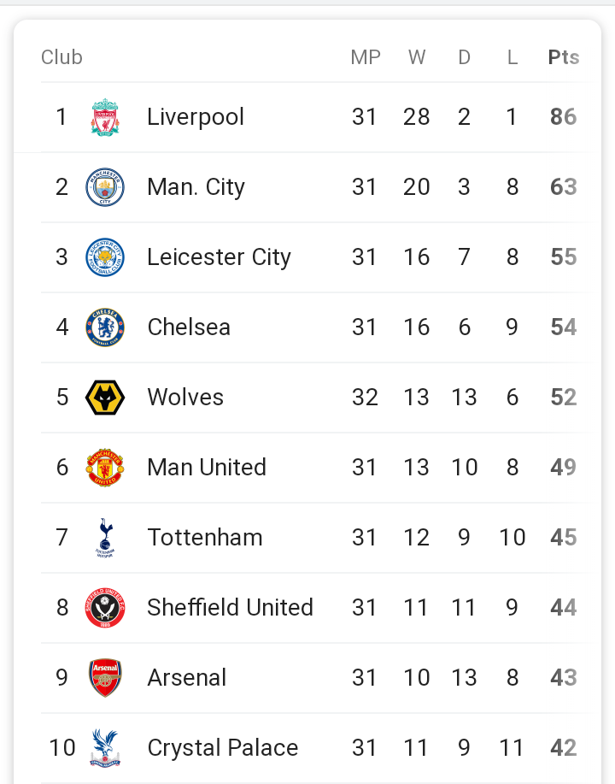Click the Tottenham team name

tap(205, 538)
